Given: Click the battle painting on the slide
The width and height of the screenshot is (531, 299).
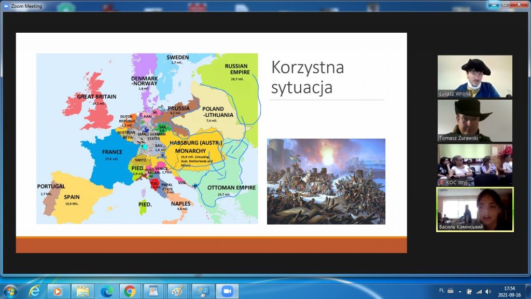Looking at the screenshot, I should pyautogui.click(x=326, y=181).
